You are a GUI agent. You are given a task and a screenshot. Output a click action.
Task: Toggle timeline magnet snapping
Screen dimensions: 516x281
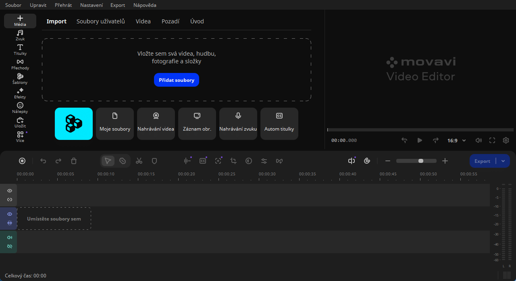coord(367,161)
